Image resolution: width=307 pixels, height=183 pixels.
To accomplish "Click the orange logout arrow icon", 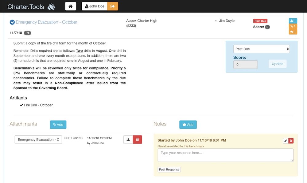I will pos(113,6).
